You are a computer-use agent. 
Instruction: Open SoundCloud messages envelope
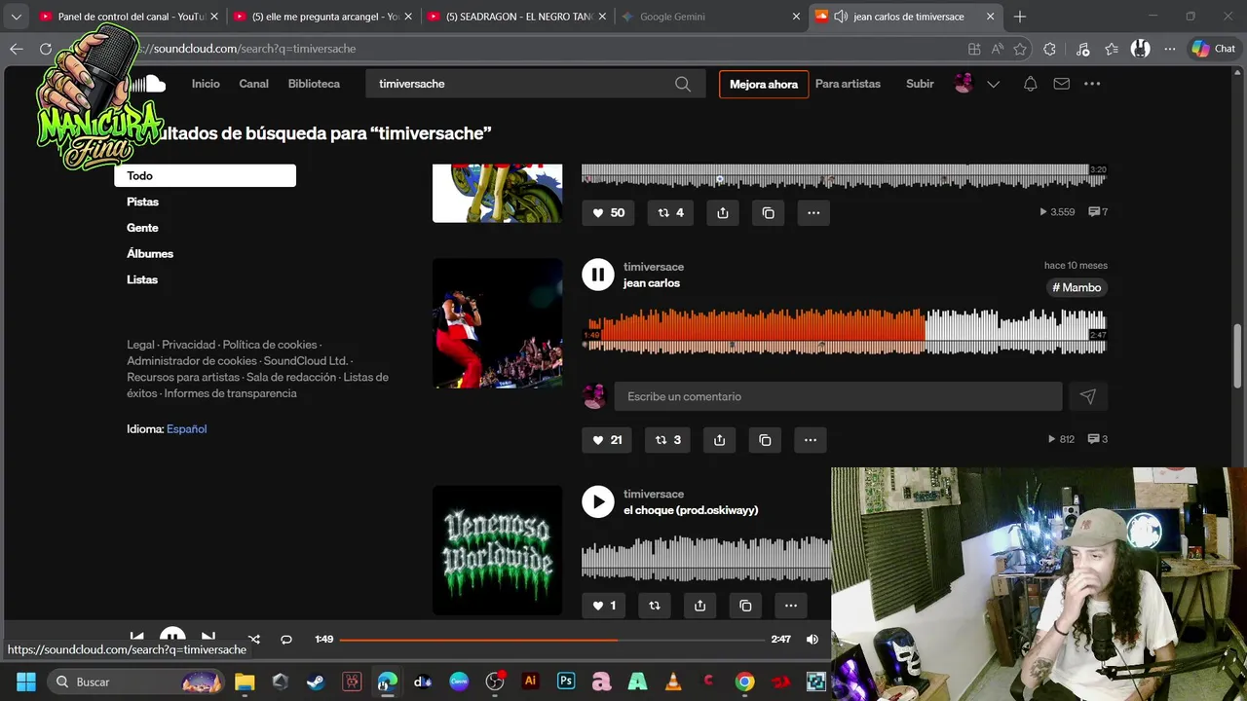(1062, 84)
